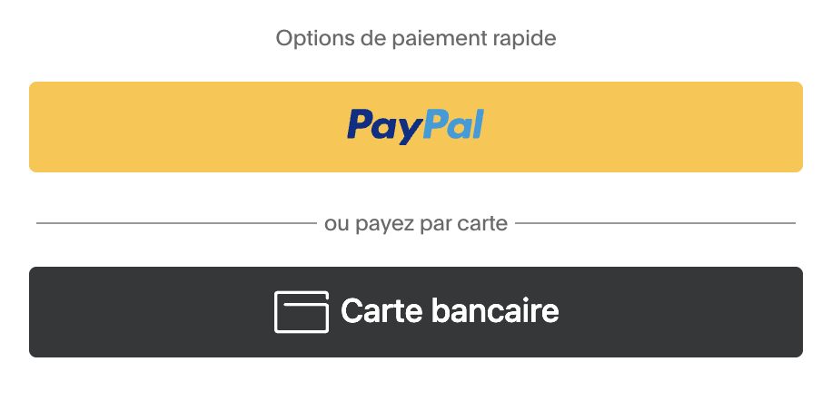Click the divider line left of "ou payez"
The image size is (832, 401).
click(176, 223)
